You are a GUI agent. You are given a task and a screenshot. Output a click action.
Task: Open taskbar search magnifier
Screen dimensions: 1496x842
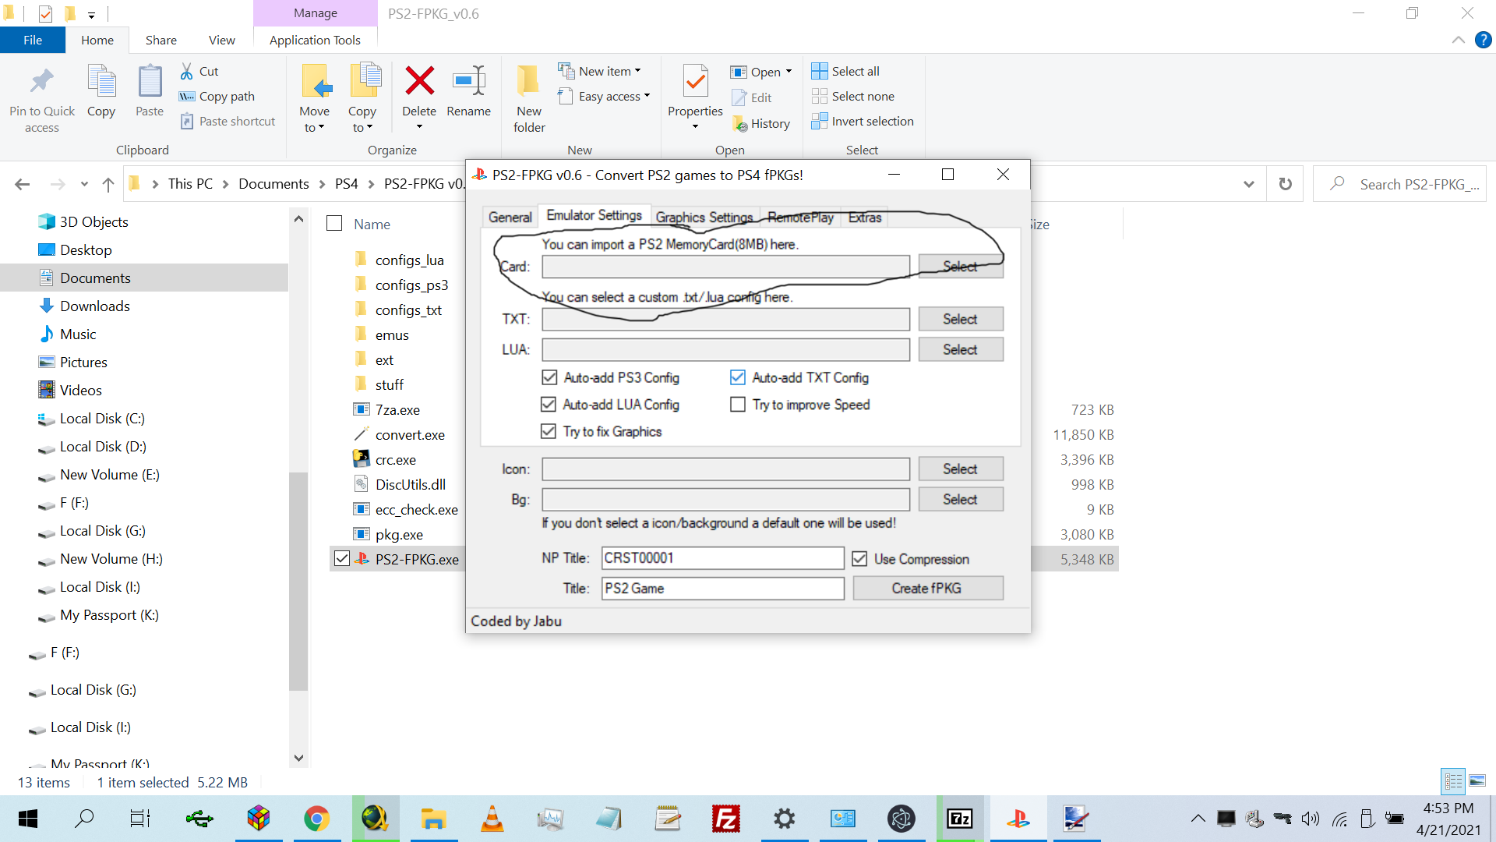[84, 819]
